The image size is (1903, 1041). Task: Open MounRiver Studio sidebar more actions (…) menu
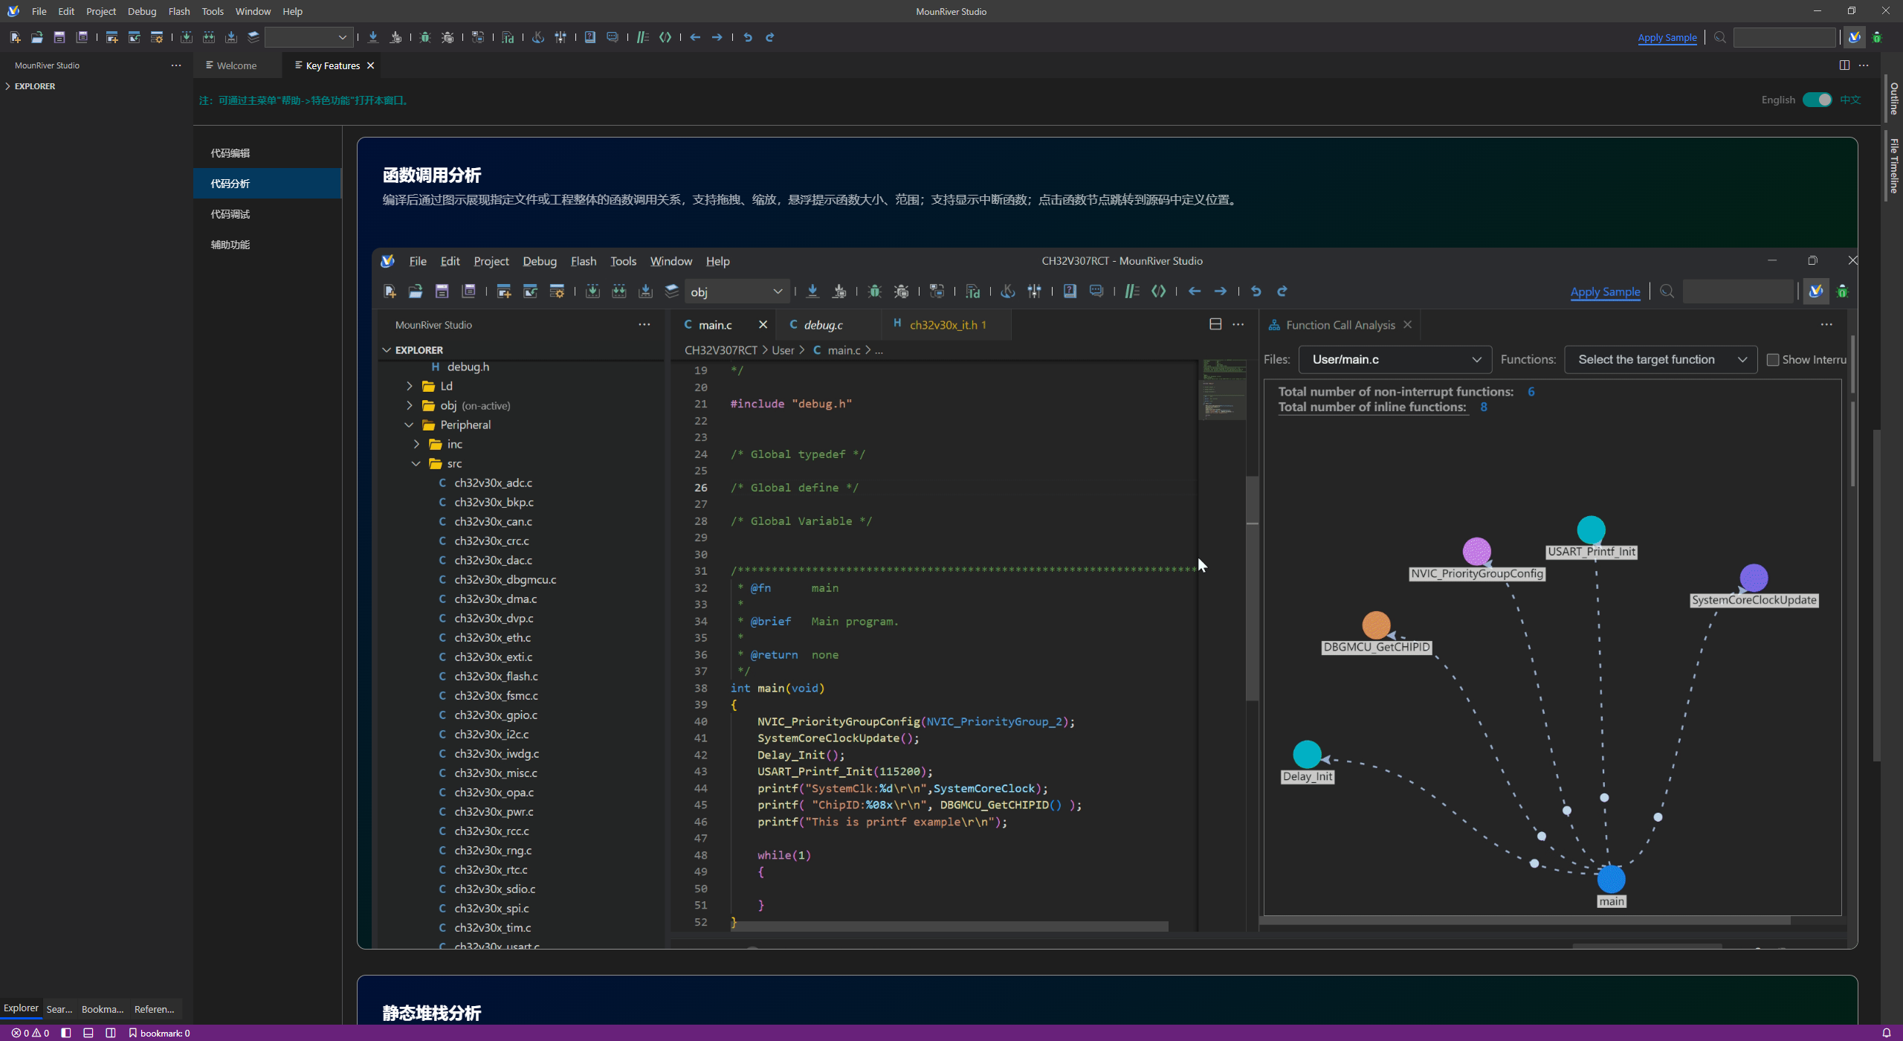pyautogui.click(x=176, y=65)
